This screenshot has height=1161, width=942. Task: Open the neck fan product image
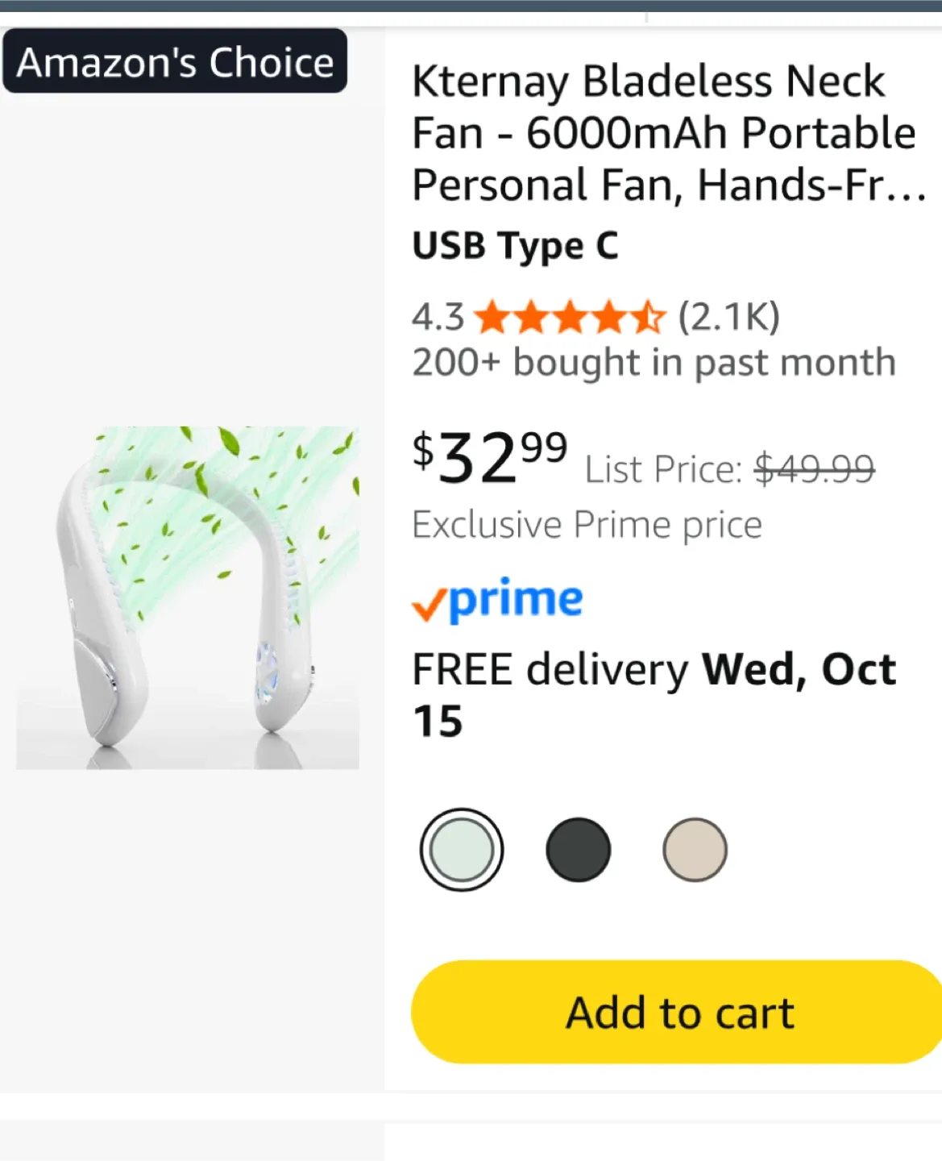click(188, 597)
